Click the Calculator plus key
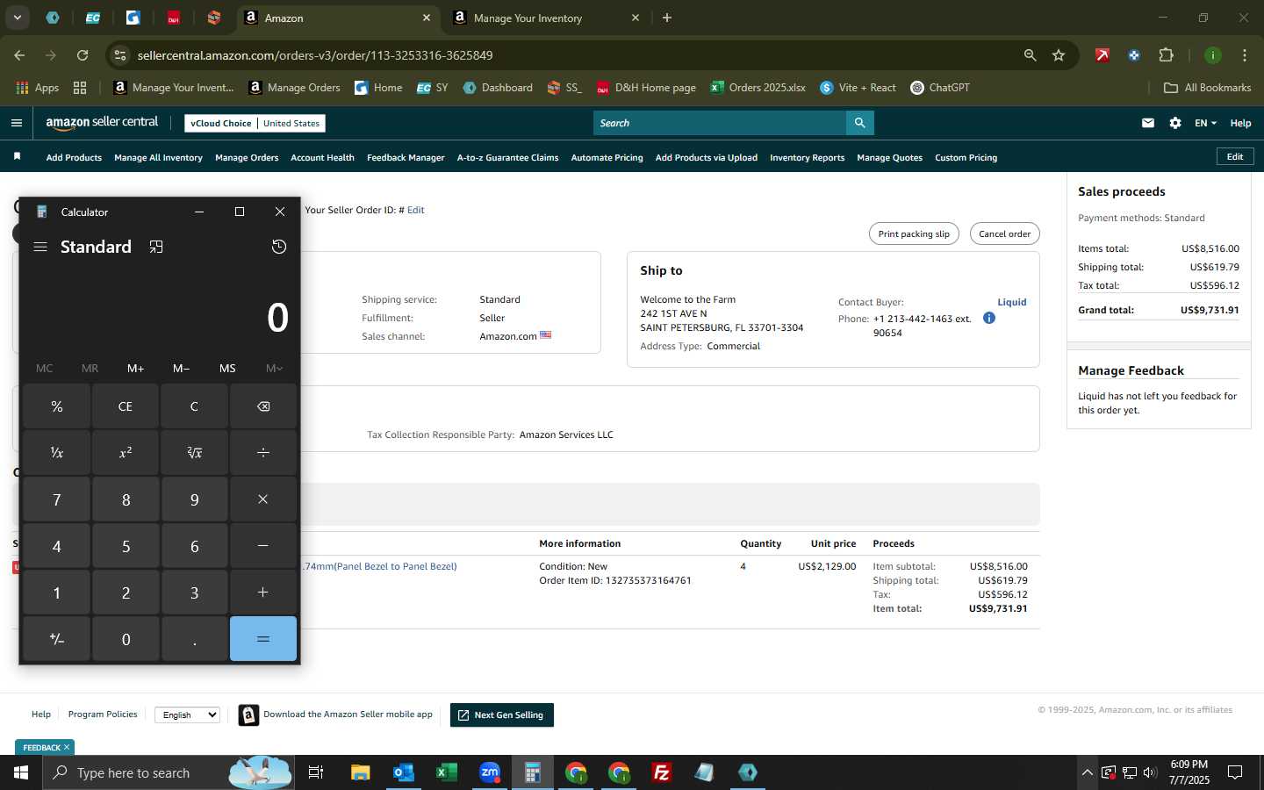This screenshot has width=1264, height=790. [263, 592]
